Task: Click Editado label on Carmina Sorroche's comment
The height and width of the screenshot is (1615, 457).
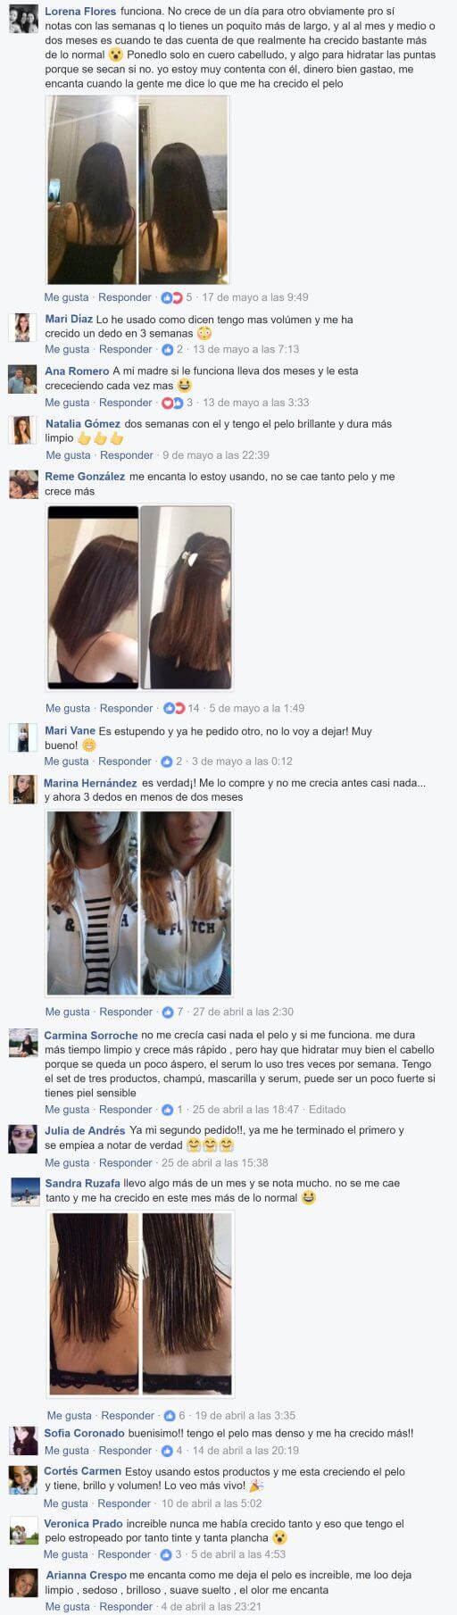Action: point(327,1110)
